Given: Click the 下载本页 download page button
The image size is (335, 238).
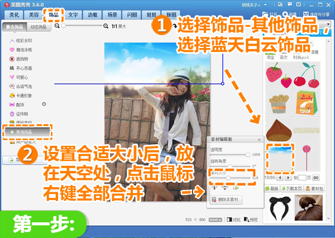Looking at the screenshot, I should (292, 189).
